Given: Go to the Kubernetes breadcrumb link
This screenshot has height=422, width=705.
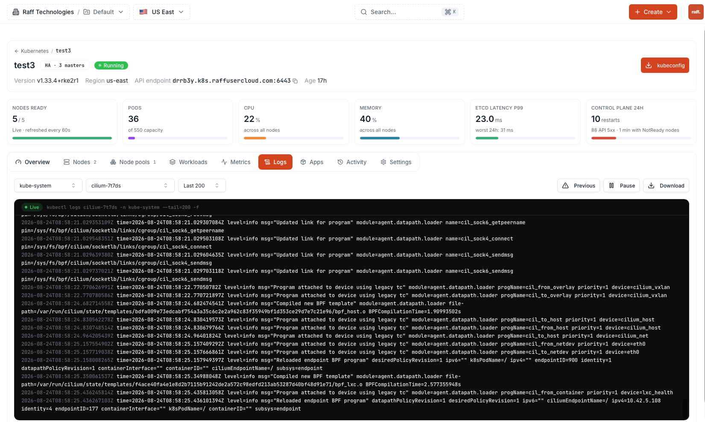Looking at the screenshot, I should [x=35, y=51].
